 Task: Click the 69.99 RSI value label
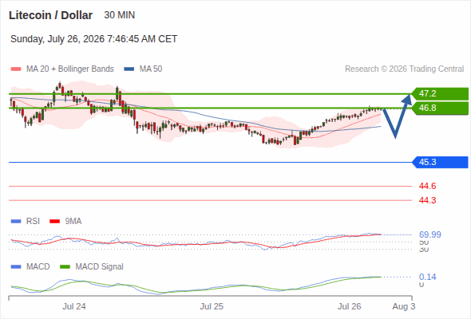430,234
